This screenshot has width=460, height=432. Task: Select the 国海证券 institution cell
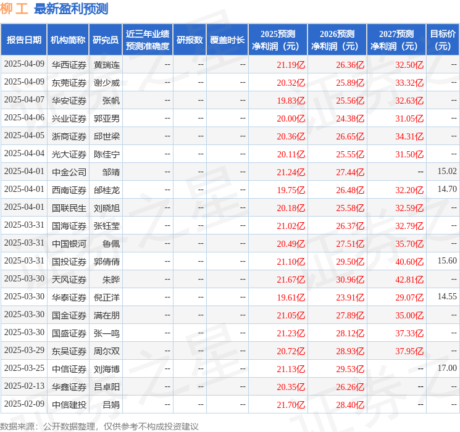(x=69, y=226)
